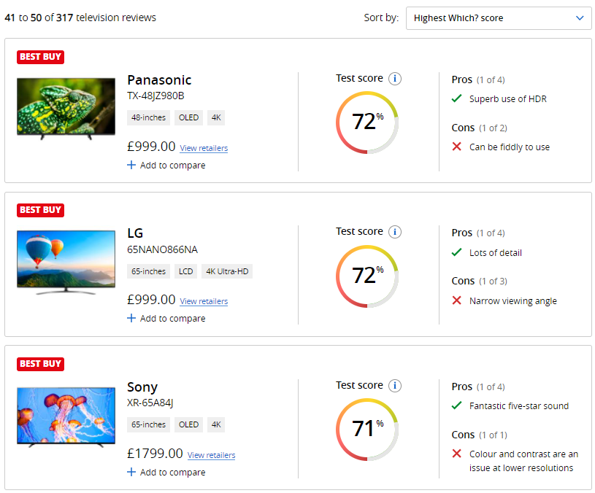Click the Sony Best Buy badge
This screenshot has width=595, height=493.
point(40,364)
